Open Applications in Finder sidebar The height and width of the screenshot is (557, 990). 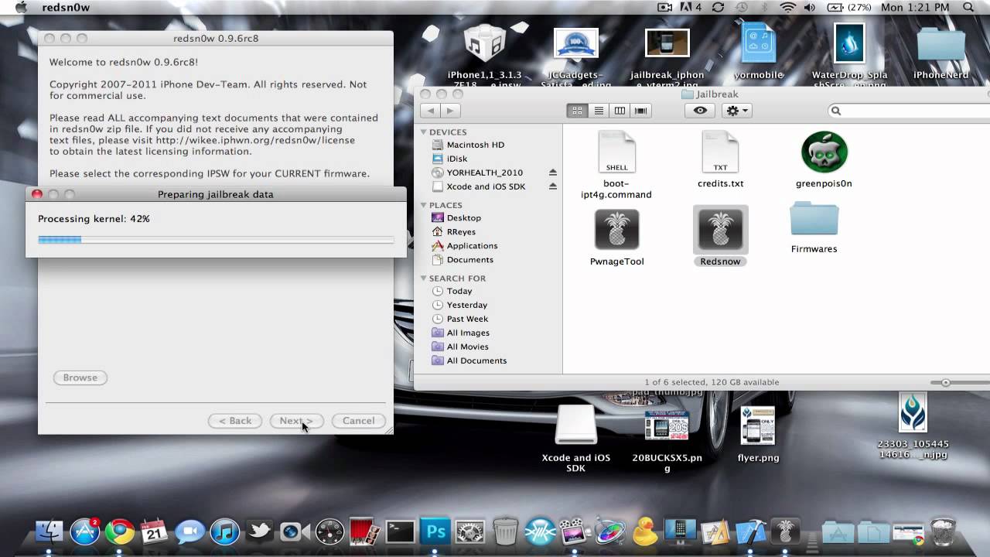(x=472, y=246)
